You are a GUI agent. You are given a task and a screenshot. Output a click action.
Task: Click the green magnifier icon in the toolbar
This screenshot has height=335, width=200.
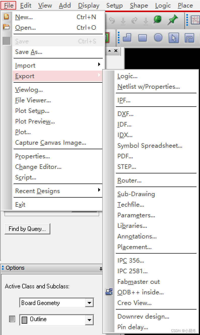pyautogui.click(x=158, y=19)
